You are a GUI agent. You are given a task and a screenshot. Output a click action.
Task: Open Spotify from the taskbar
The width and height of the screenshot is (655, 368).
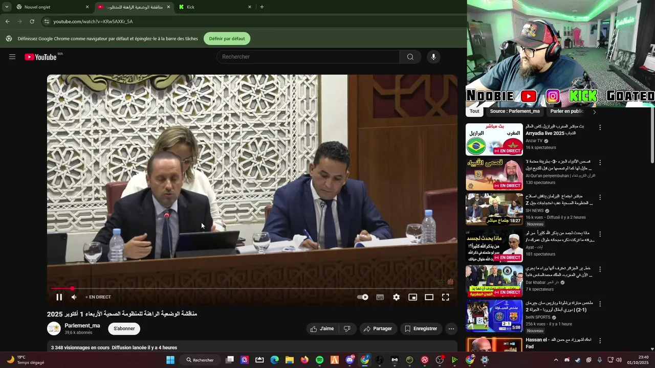pyautogui.click(x=319, y=360)
